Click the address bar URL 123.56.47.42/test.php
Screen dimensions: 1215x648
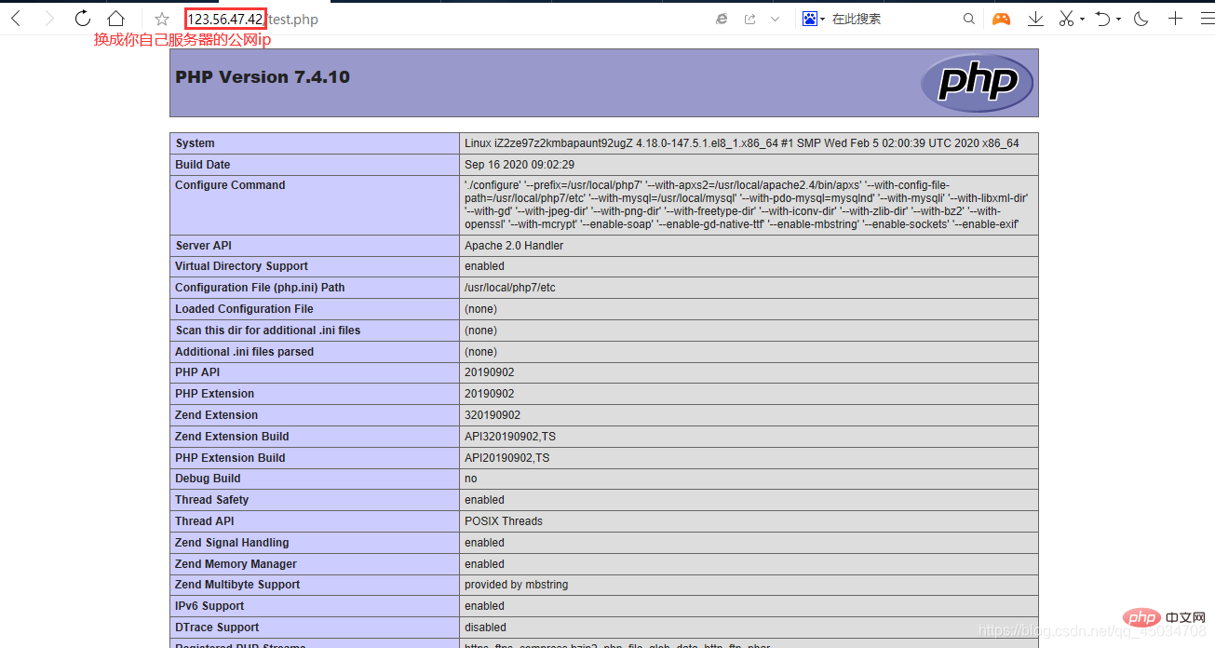pyautogui.click(x=251, y=19)
